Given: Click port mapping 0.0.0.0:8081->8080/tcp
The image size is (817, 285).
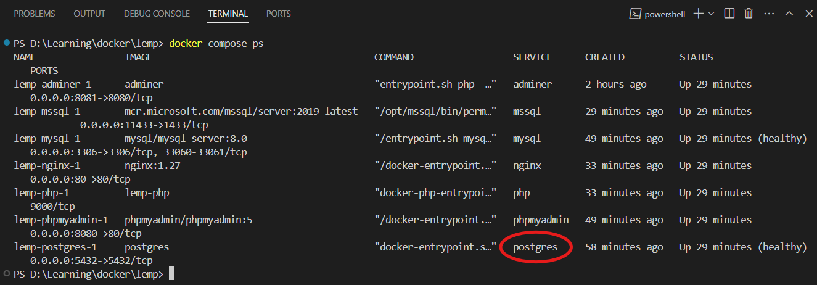Looking at the screenshot, I should [x=91, y=97].
